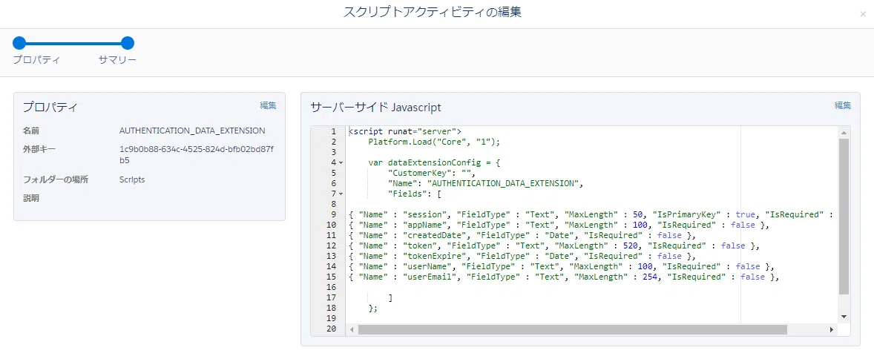Close the script activity edit dialog

point(863,15)
